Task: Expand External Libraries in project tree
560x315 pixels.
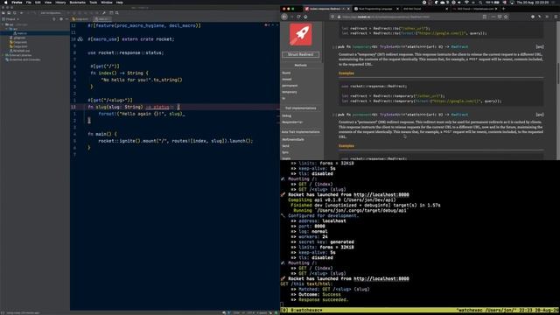Action: pyautogui.click(x=3, y=55)
